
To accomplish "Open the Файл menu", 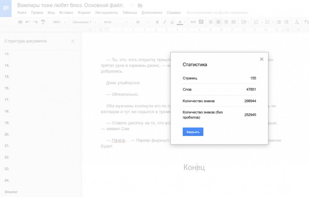I will 22,13.
